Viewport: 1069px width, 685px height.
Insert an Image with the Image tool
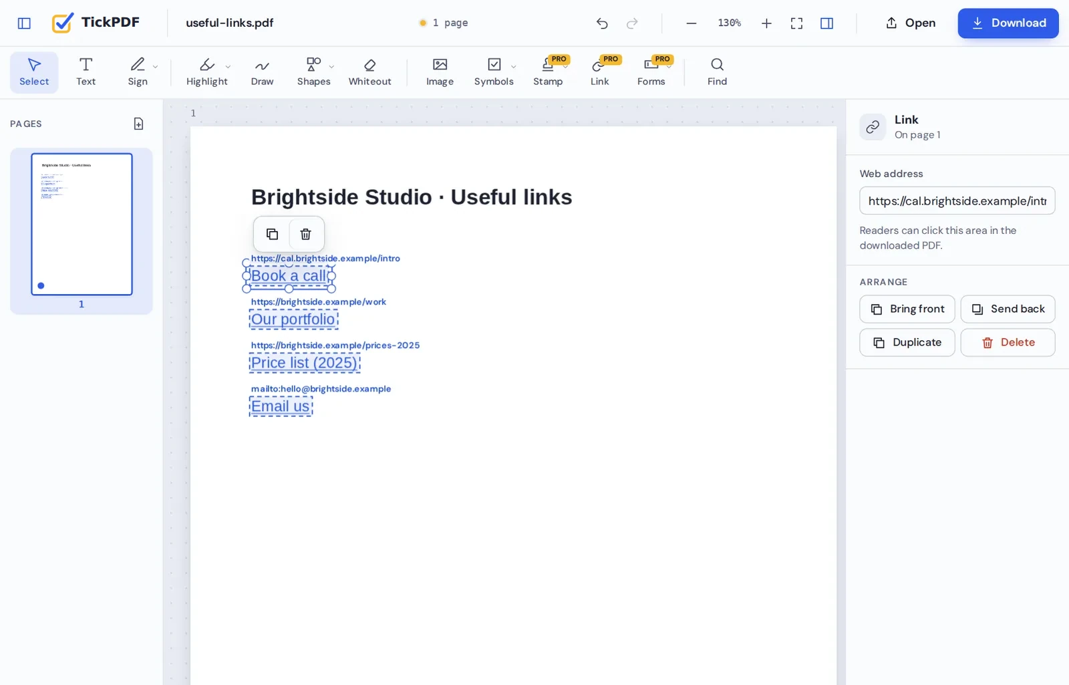[440, 72]
